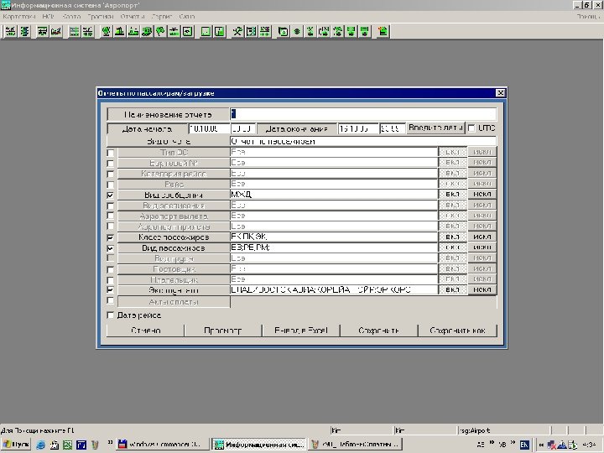The width and height of the screenshot is (604, 453).
Task: Launch Internet Explorer from the quick launch bar
Action: (41, 443)
